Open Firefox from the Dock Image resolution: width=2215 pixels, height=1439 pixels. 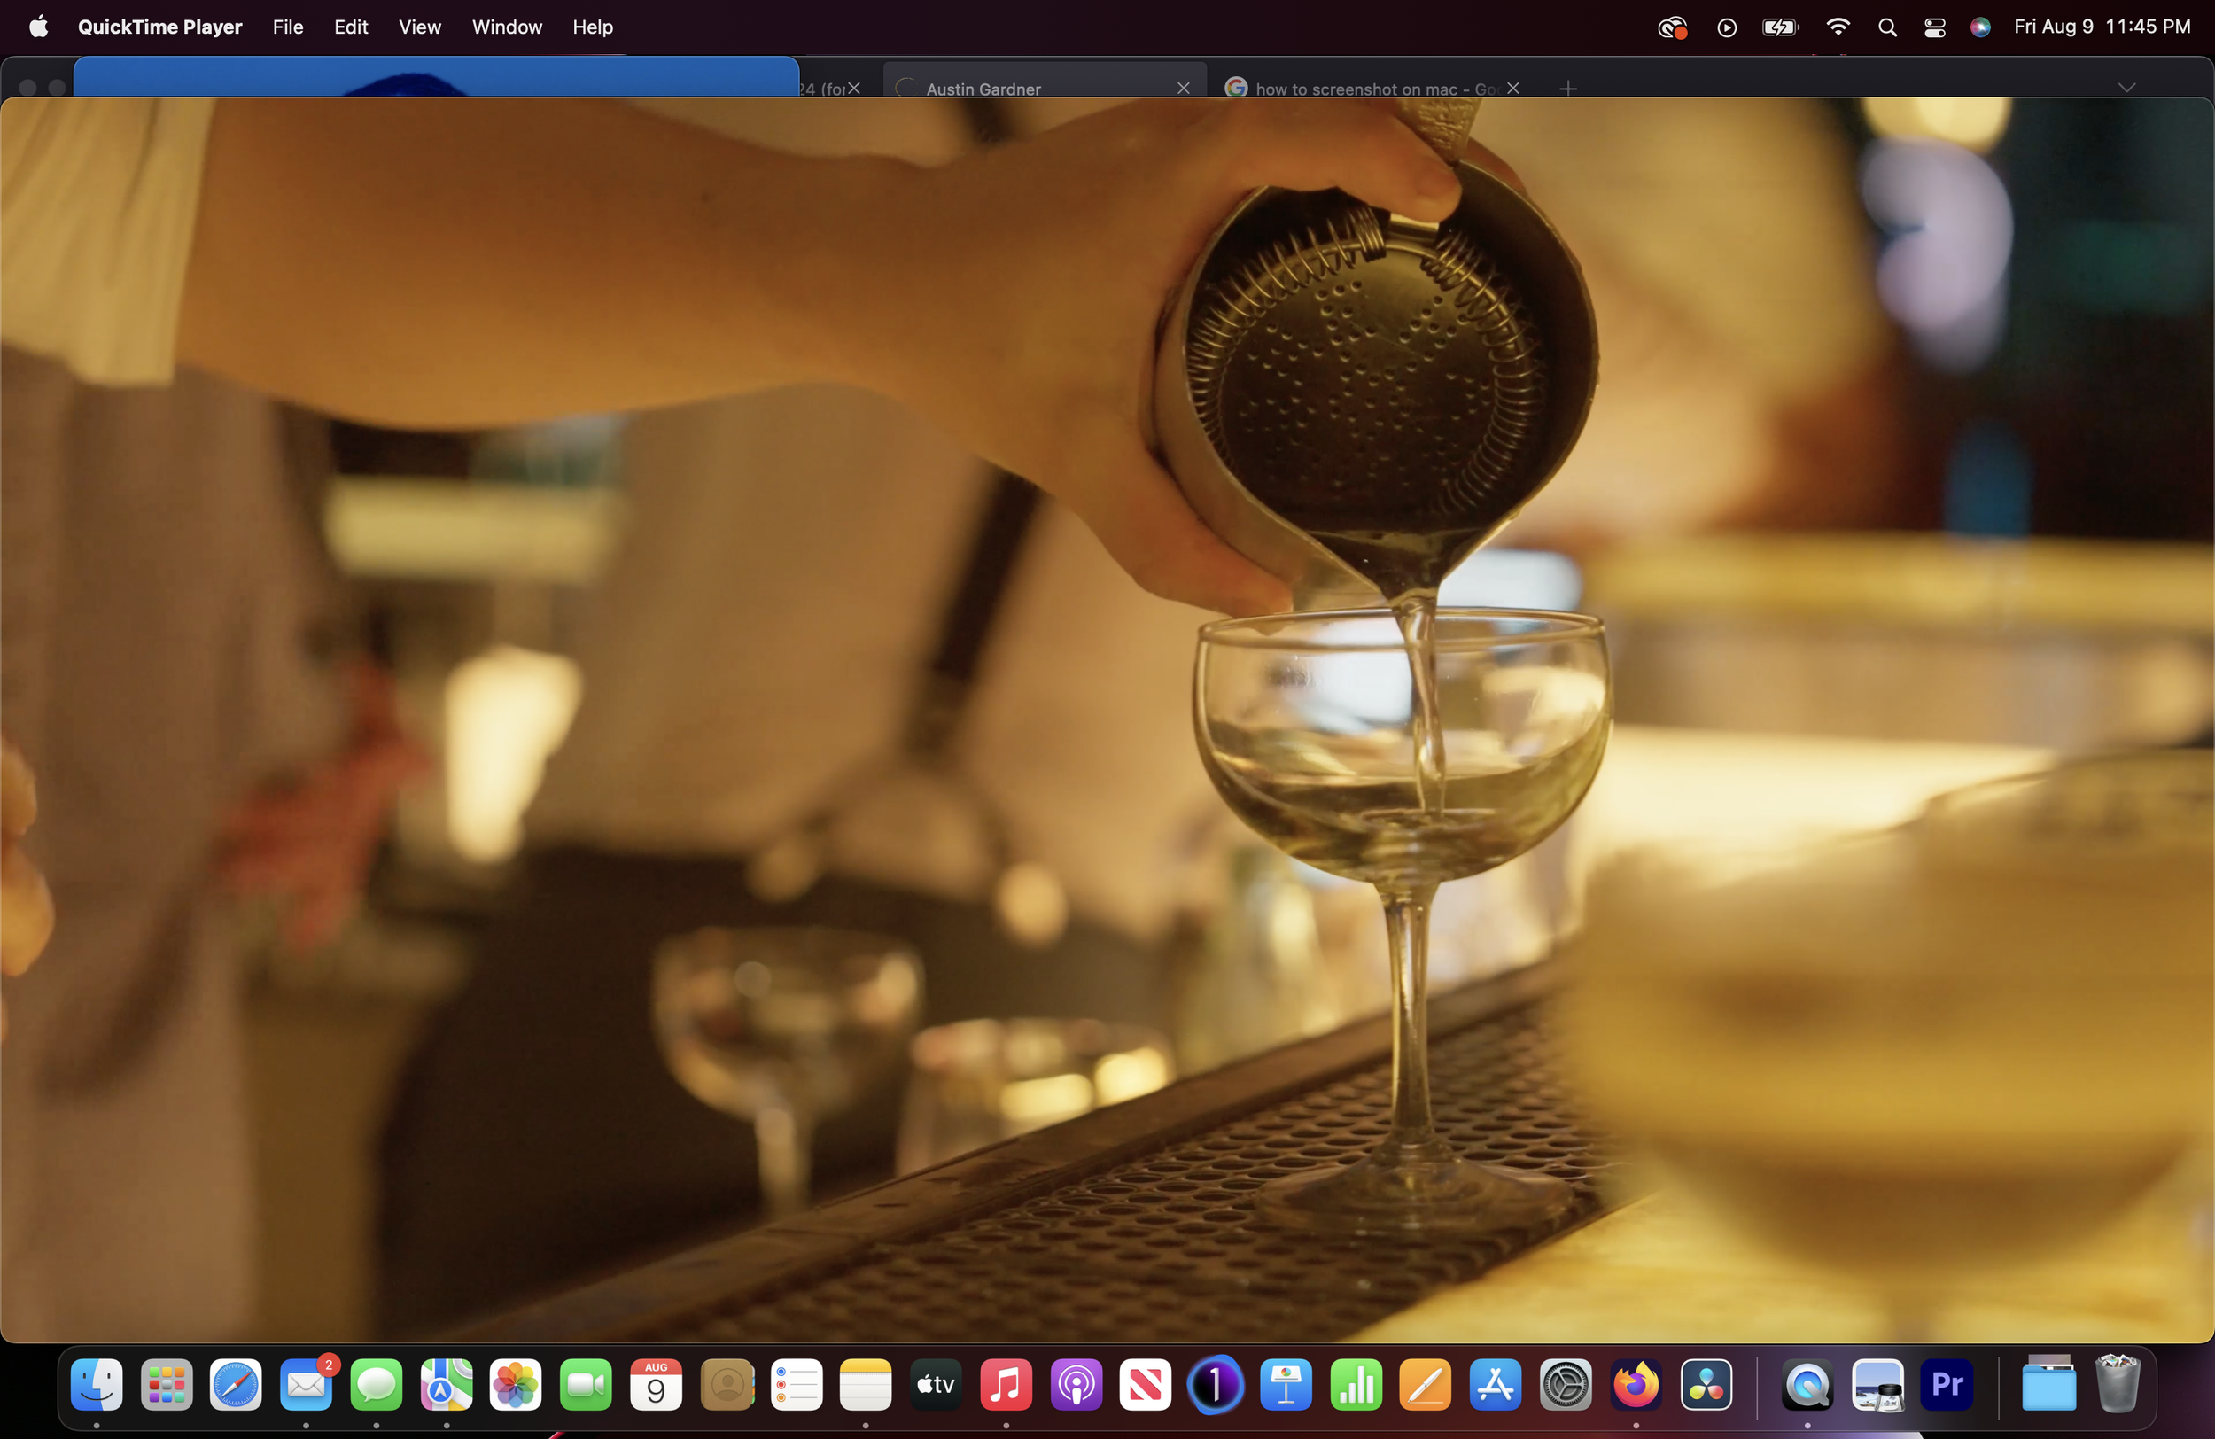[x=1636, y=1384]
